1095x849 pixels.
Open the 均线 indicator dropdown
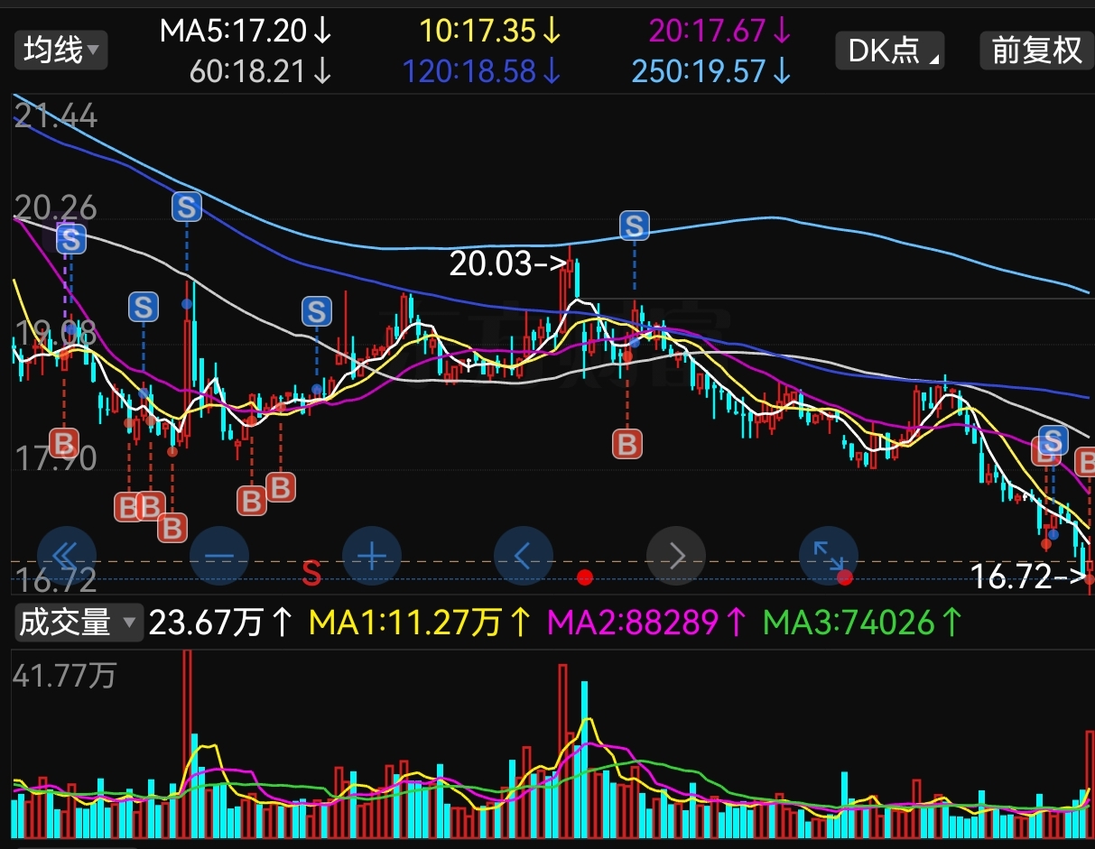click(x=60, y=50)
